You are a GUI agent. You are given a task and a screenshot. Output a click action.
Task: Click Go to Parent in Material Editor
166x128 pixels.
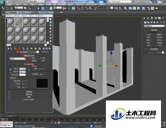47,48
